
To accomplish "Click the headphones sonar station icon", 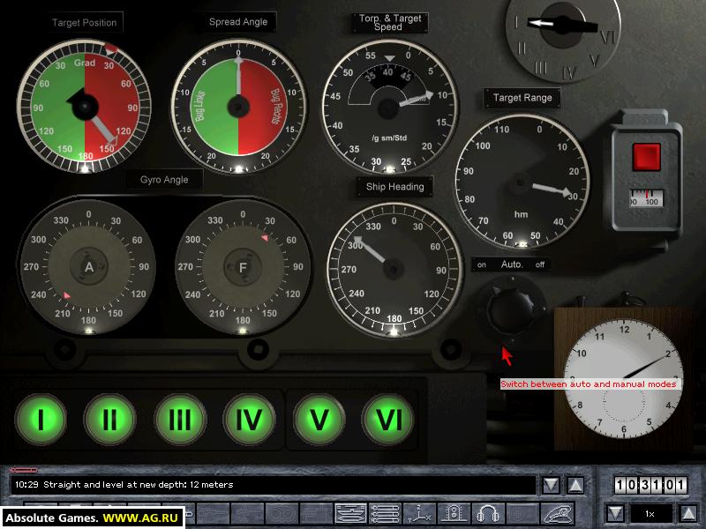I will 488,513.
